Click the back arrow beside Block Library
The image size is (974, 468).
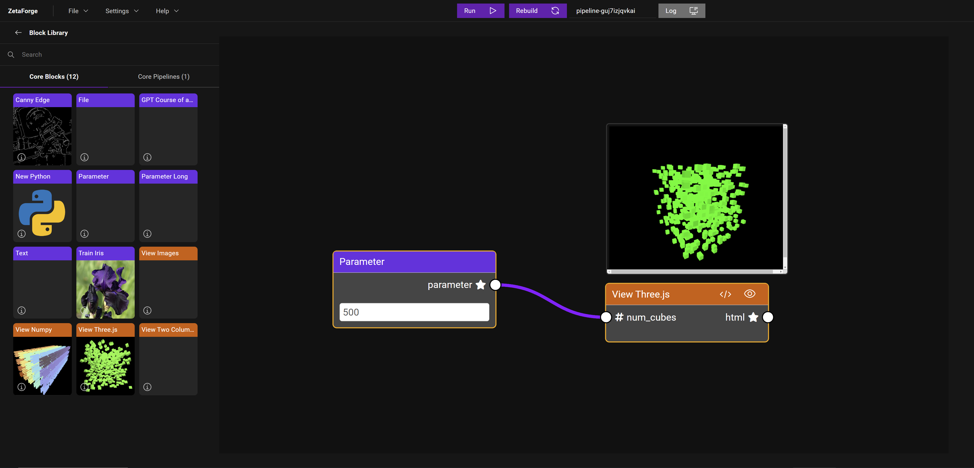point(18,33)
